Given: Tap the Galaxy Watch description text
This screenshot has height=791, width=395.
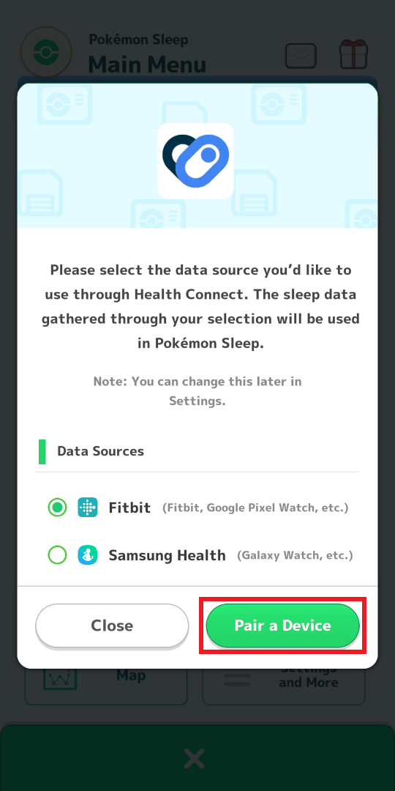Looking at the screenshot, I should tap(296, 555).
